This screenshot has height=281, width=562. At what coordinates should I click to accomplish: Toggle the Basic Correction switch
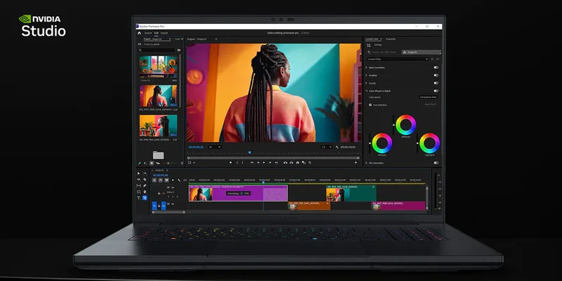[x=436, y=67]
